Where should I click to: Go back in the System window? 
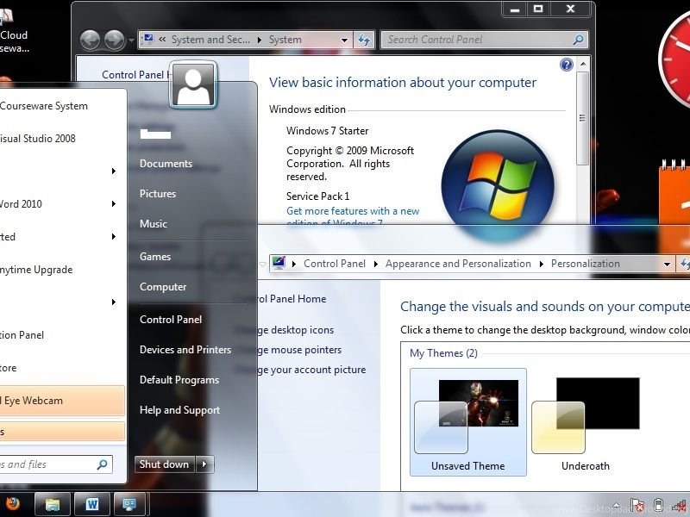(x=91, y=40)
